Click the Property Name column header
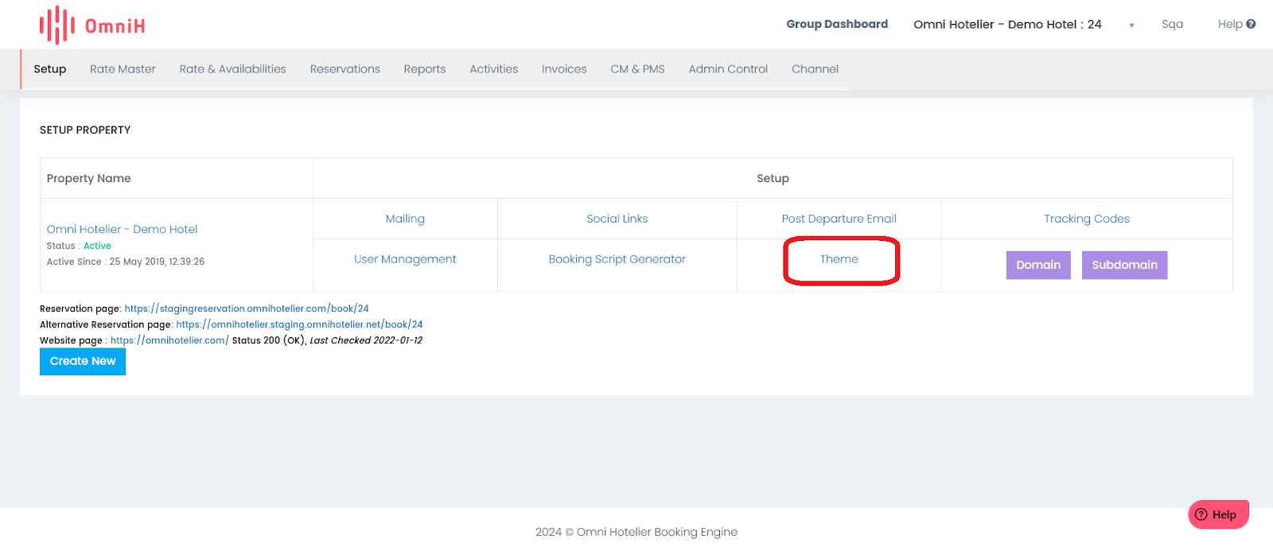The height and width of the screenshot is (555, 1273). click(88, 178)
